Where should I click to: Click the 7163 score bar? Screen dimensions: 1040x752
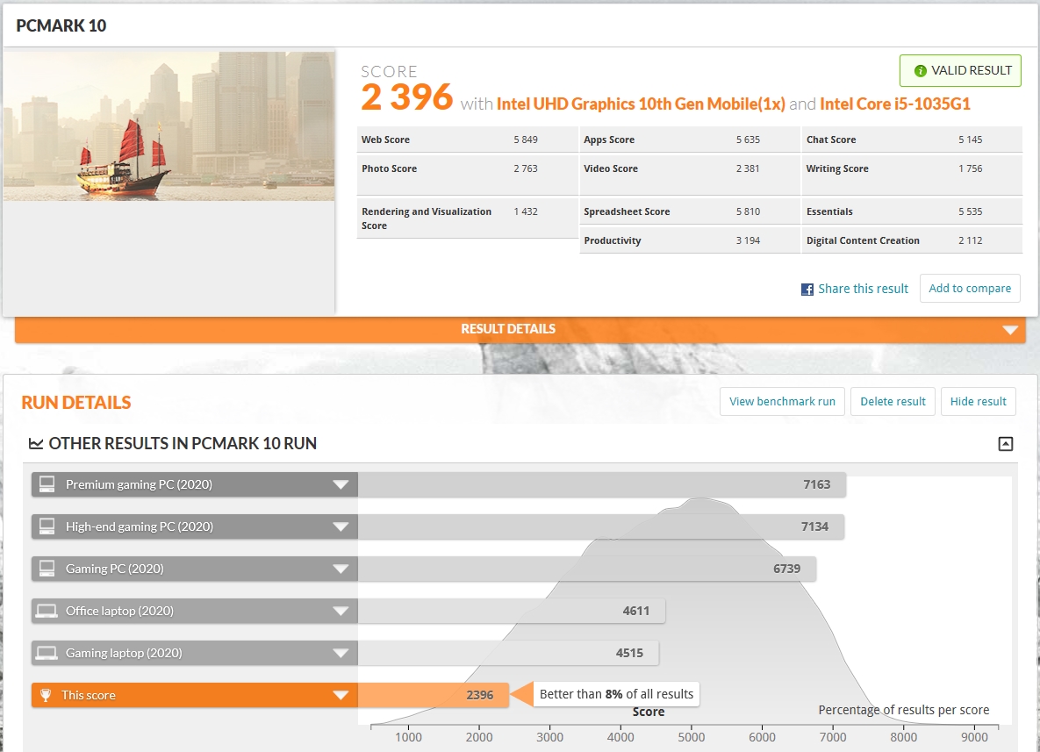pos(601,484)
